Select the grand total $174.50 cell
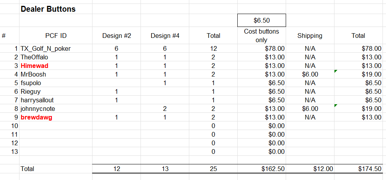This screenshot has width=386, height=180. (x=370, y=169)
